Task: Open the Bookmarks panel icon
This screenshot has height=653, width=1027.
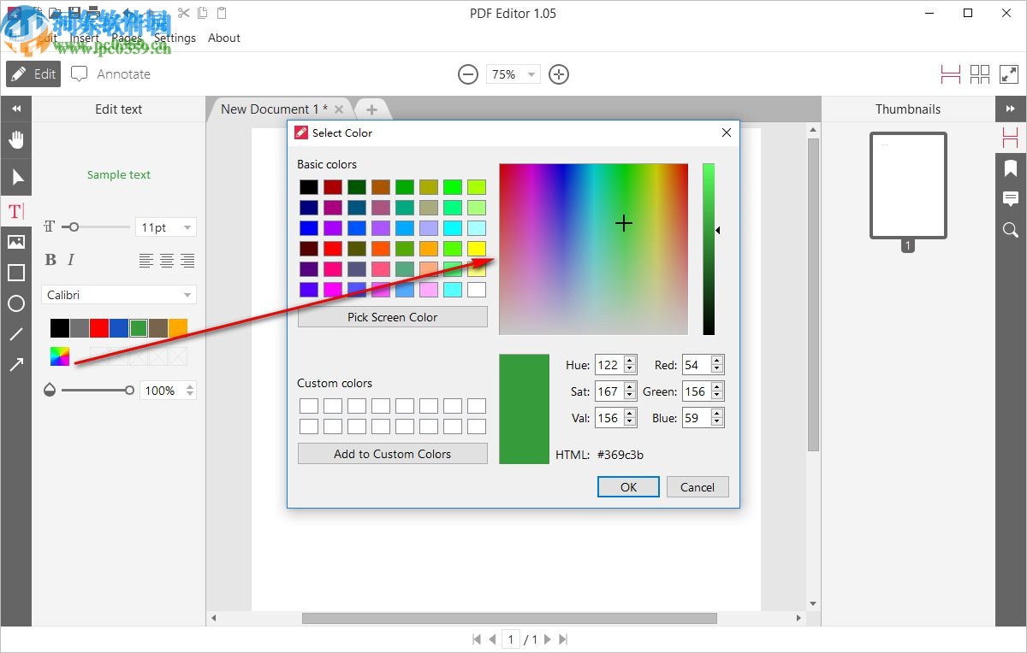Action: (1011, 168)
